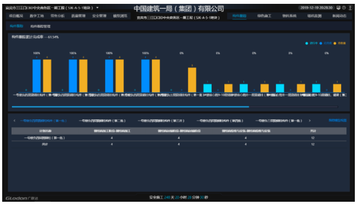Open the help question-mark icon
Screen dimensions: 357x205
click(344, 8)
